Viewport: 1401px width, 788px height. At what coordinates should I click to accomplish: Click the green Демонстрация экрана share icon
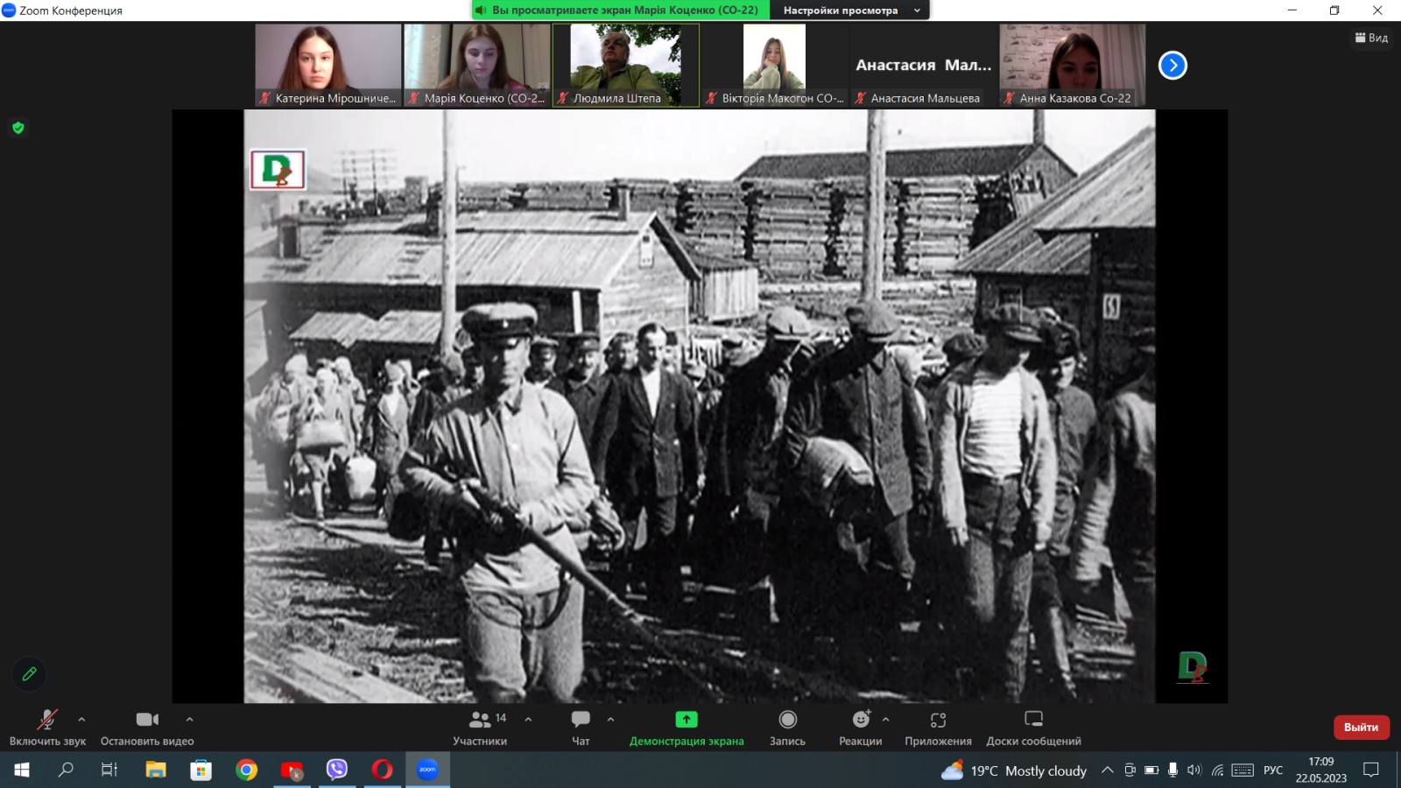(x=686, y=720)
